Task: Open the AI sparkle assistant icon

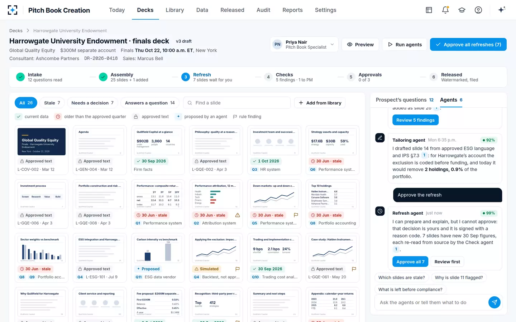Action: click(x=502, y=10)
